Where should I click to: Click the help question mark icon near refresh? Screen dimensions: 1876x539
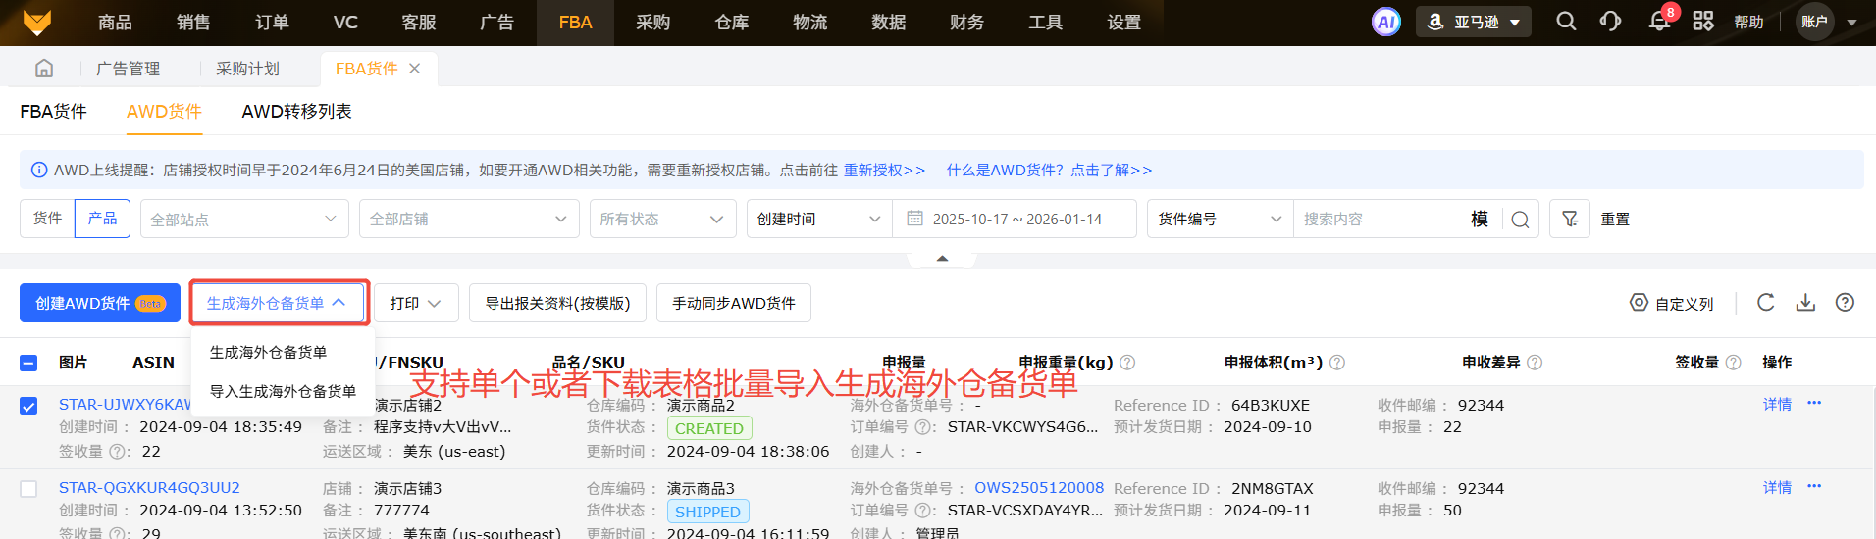coord(1845,303)
